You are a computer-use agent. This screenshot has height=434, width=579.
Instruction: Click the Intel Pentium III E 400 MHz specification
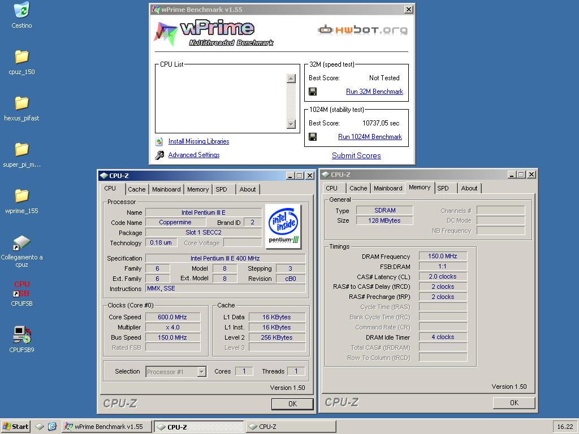pyautogui.click(x=225, y=258)
